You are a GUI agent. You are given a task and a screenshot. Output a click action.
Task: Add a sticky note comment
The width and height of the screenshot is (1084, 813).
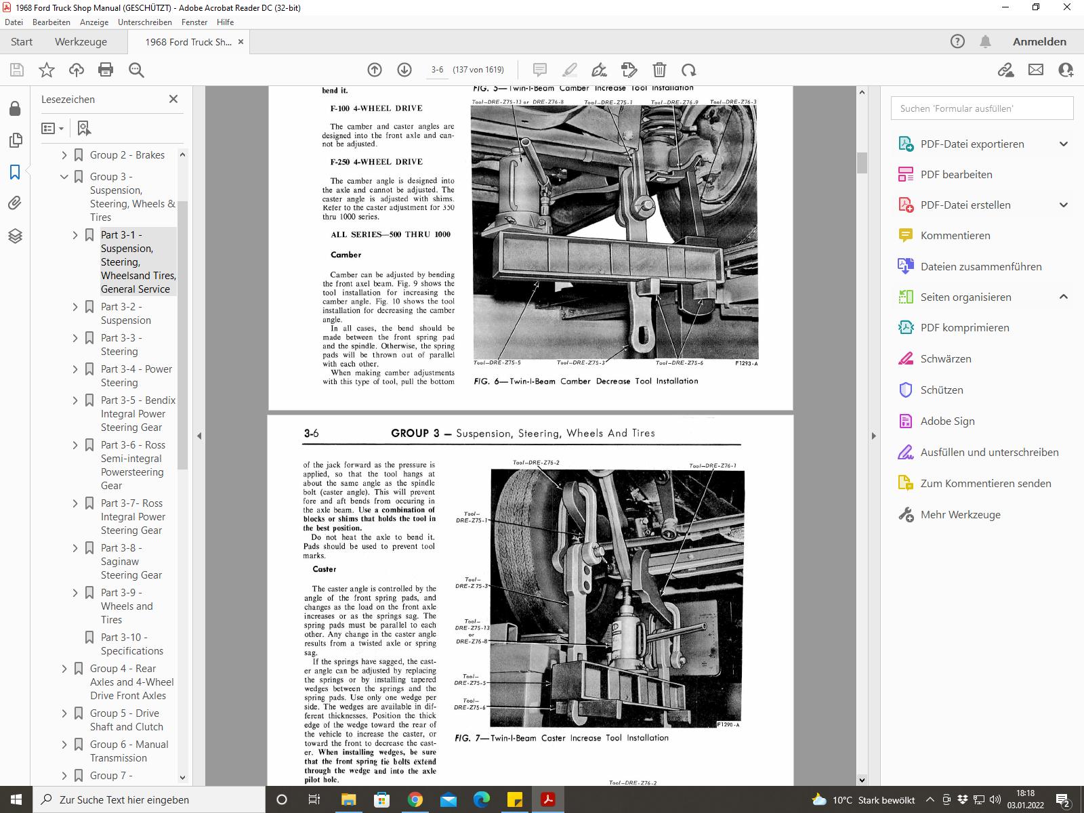540,70
